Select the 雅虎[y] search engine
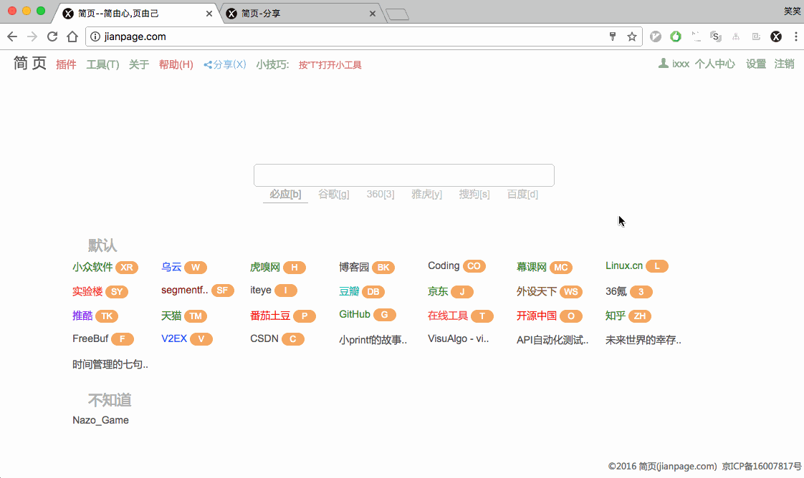Screen dimensions: 804x478 (426, 195)
